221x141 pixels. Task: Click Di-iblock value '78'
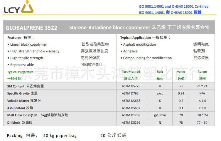coord(181,122)
